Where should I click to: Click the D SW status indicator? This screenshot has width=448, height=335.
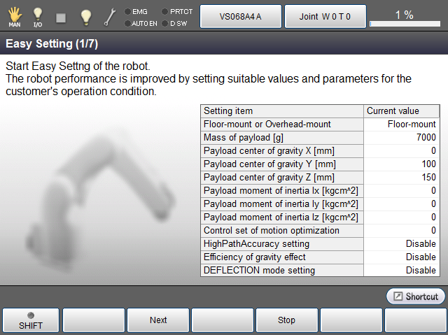174,23
